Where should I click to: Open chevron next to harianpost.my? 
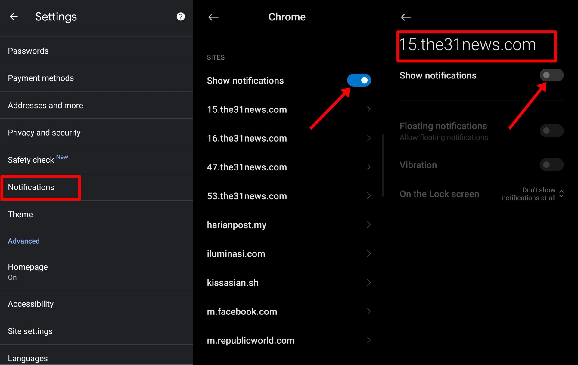368,225
